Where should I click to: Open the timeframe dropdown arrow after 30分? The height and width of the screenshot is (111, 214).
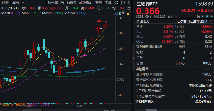23,3
